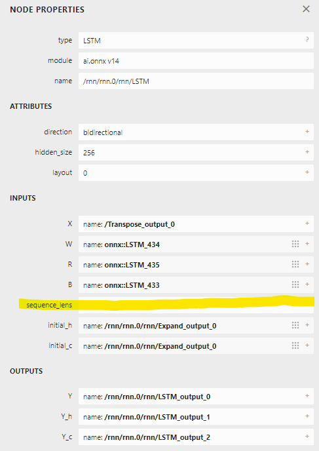Viewport: 319px width, 451px height.
Task: Show tensor data grid for W input
Action: pyautogui.click(x=295, y=244)
